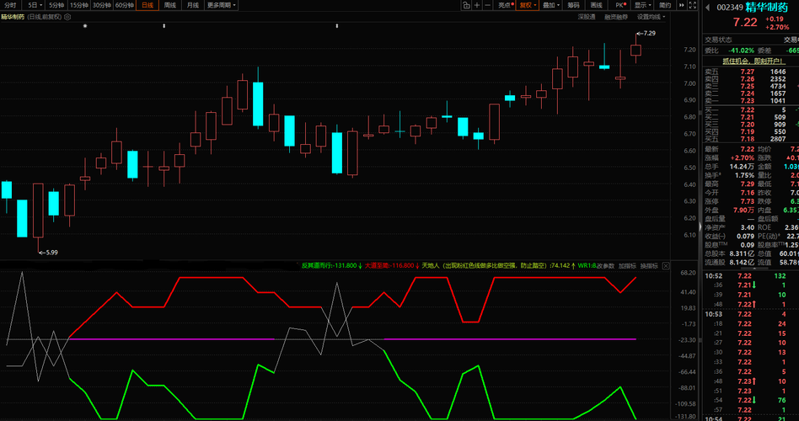Open the 叠加 overlay dropdown
799x421 pixels.
pyautogui.click(x=551, y=5)
